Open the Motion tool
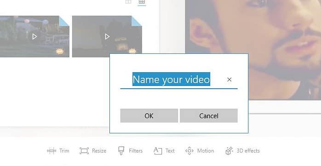The image size is (321, 166). [x=200, y=151]
